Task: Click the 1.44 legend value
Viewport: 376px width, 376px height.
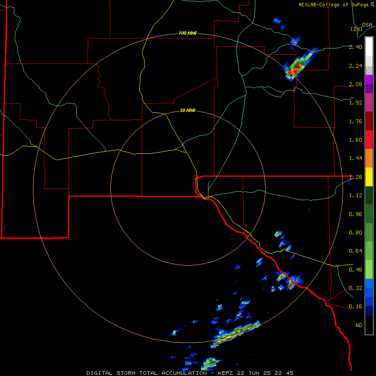Action: [x=356, y=158]
